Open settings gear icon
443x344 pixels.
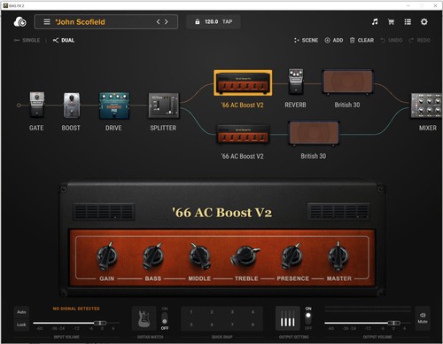tap(424, 22)
